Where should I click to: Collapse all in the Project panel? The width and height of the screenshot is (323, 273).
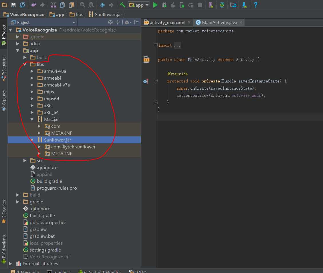click(x=117, y=22)
